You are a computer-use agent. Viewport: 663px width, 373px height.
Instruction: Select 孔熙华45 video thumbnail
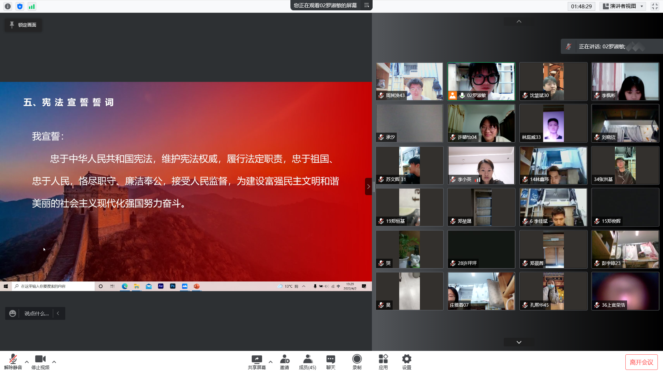pyautogui.click(x=553, y=291)
